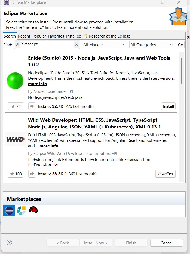190x254 pixels.
Task: Maximize the Eclipse Marketplace window
Action: (x=163, y=2)
